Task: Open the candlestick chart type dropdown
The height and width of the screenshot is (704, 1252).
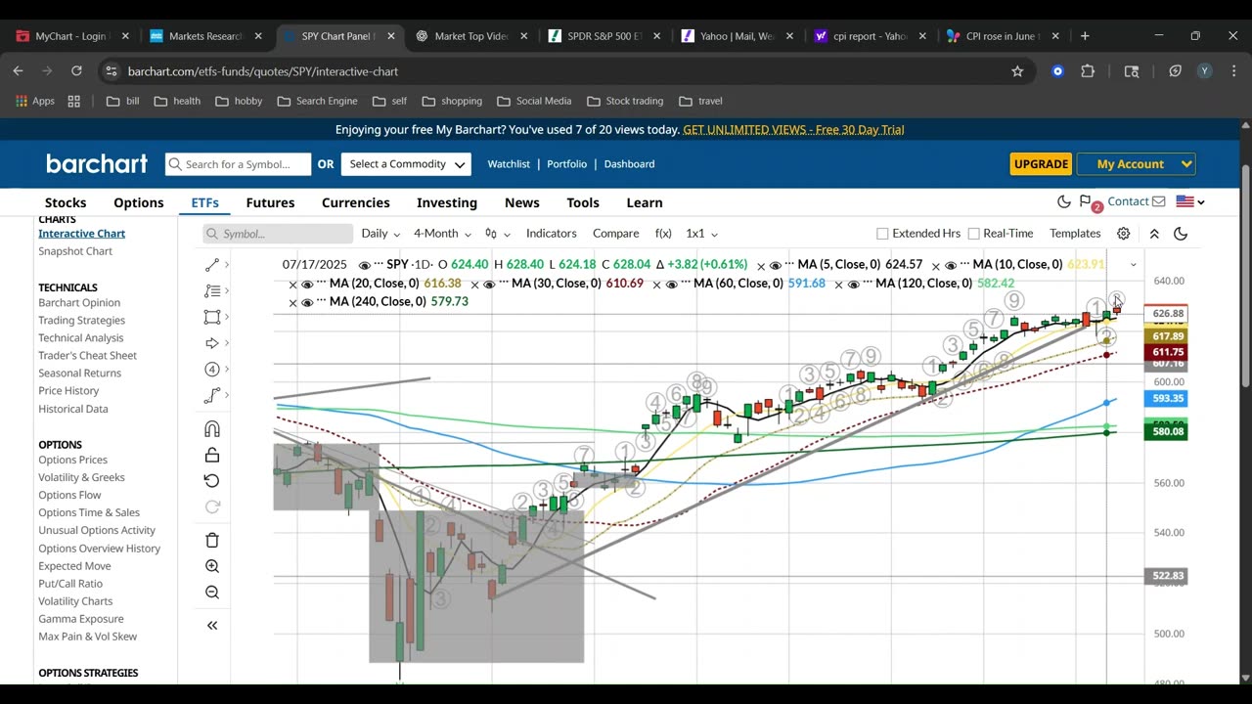Action: [497, 234]
